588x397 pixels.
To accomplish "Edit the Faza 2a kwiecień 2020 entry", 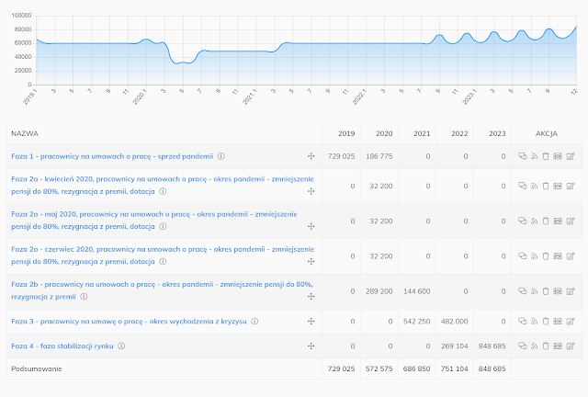I will (x=571, y=186).
